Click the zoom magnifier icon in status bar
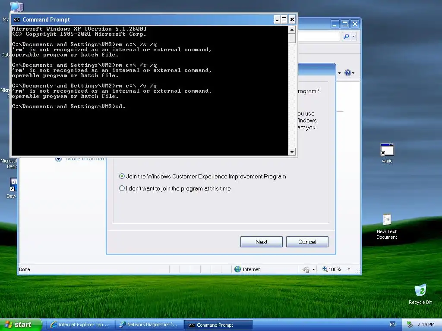 click(325, 269)
